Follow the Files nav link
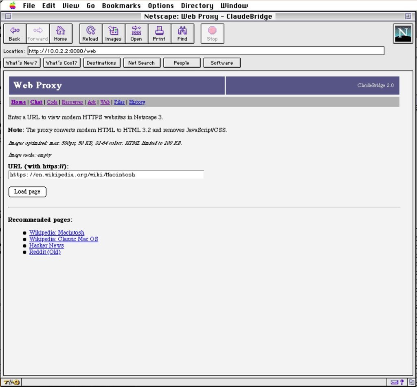The height and width of the screenshot is (387, 417). (119, 102)
